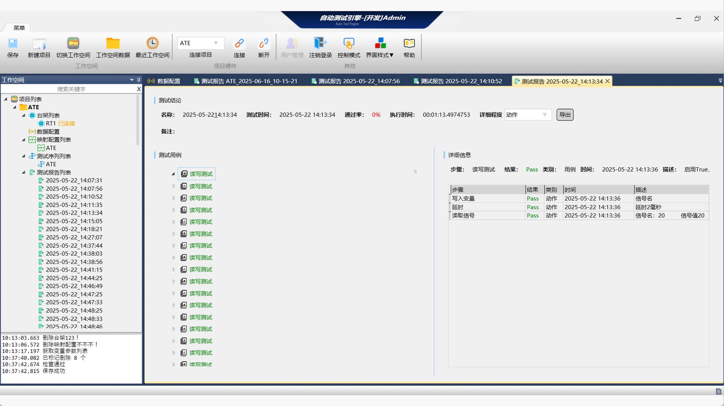Pin the workspace panel with pushpin
Image resolution: width=724 pixels, height=406 pixels.
click(139, 80)
